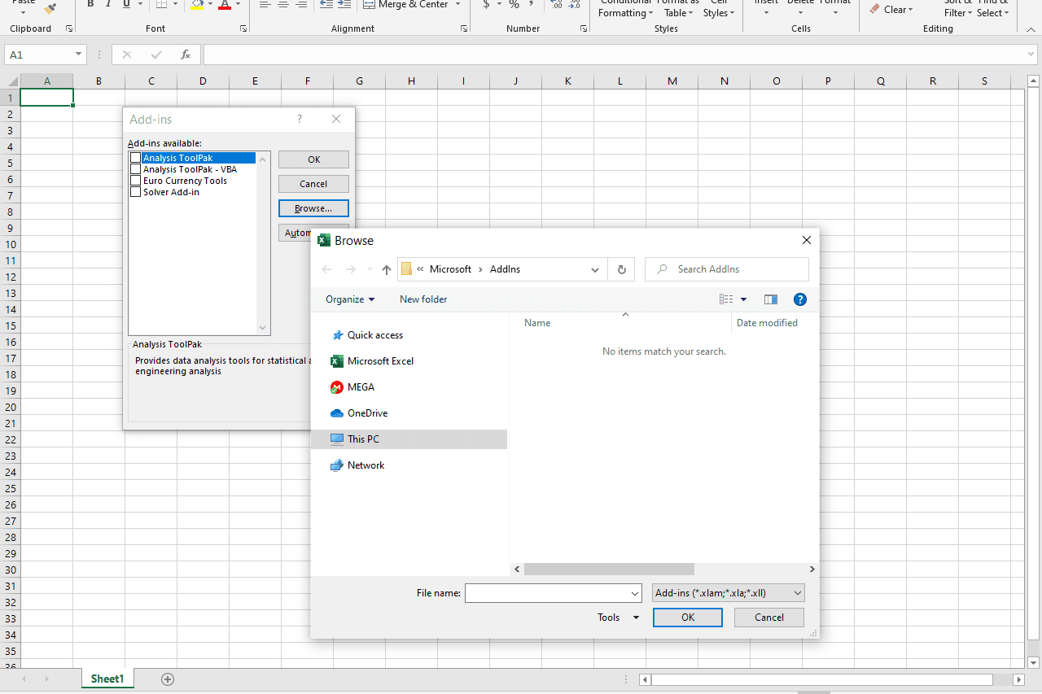Screen dimensions: 1042x694
Task: Refresh the AddIns folder view
Action: pos(622,269)
